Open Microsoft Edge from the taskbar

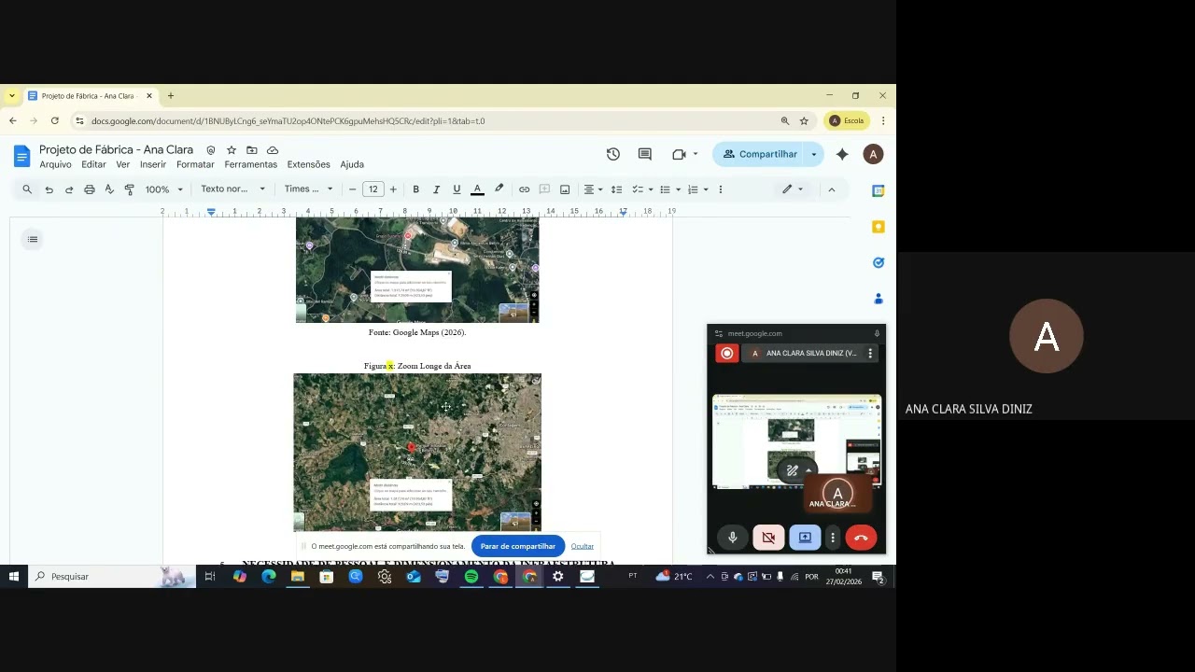(269, 577)
